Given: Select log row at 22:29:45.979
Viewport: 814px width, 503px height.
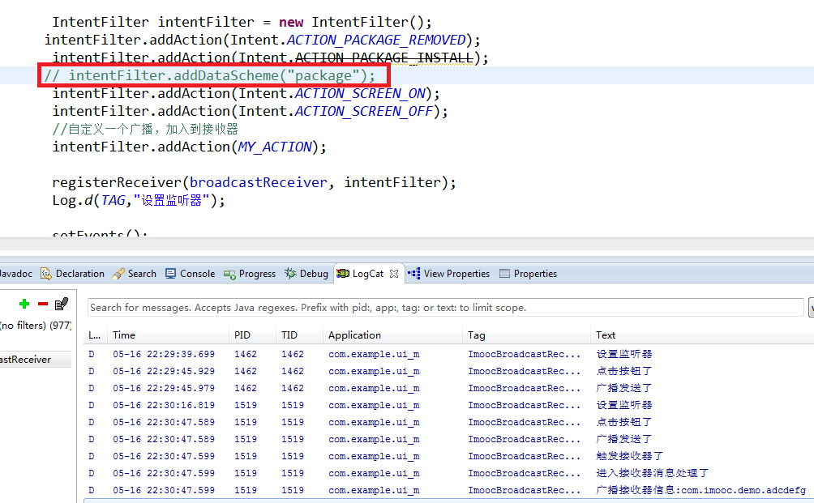Looking at the screenshot, I should tap(448, 388).
